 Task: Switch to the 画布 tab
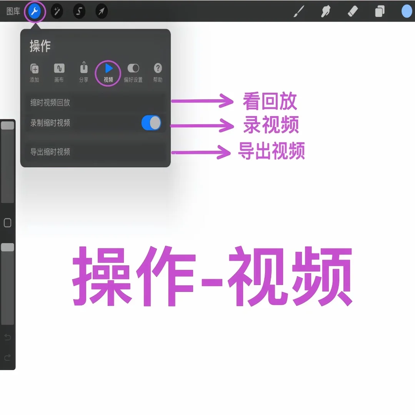point(59,68)
